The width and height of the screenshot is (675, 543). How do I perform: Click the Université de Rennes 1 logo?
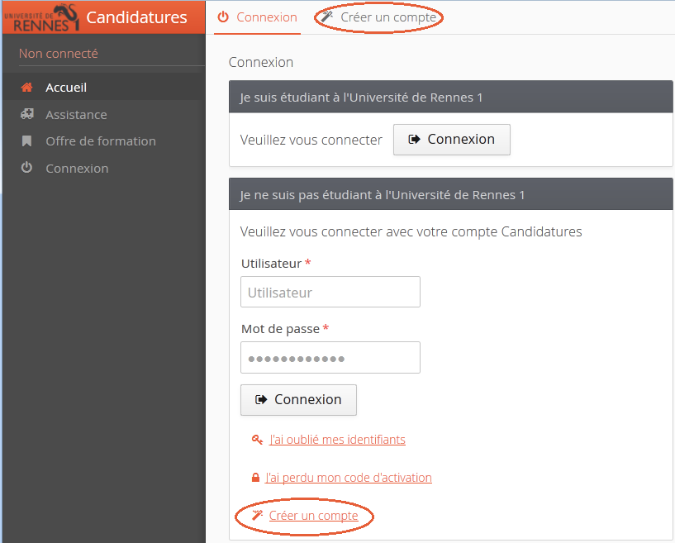point(42,17)
